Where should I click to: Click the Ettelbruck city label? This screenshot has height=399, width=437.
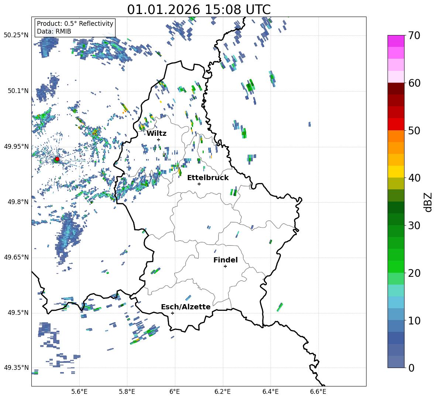(208, 178)
